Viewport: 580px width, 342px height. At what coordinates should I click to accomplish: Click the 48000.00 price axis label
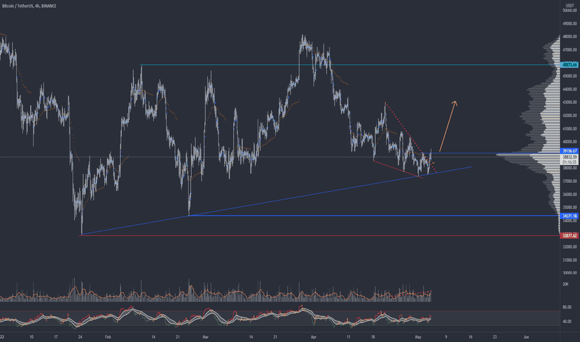point(569,37)
